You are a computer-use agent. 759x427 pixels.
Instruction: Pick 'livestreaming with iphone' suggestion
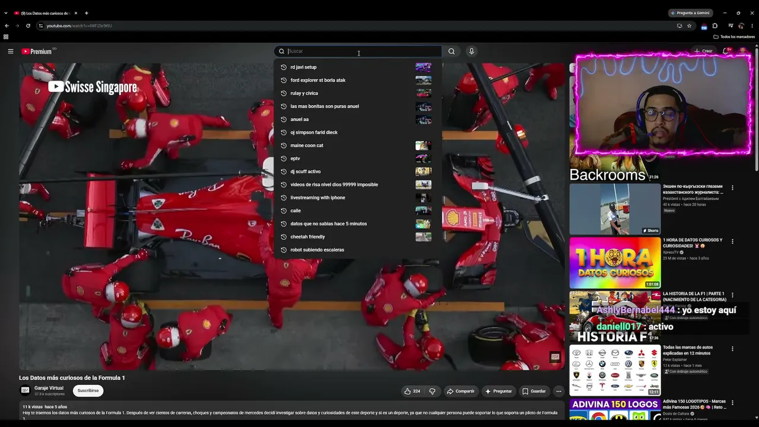click(358, 197)
